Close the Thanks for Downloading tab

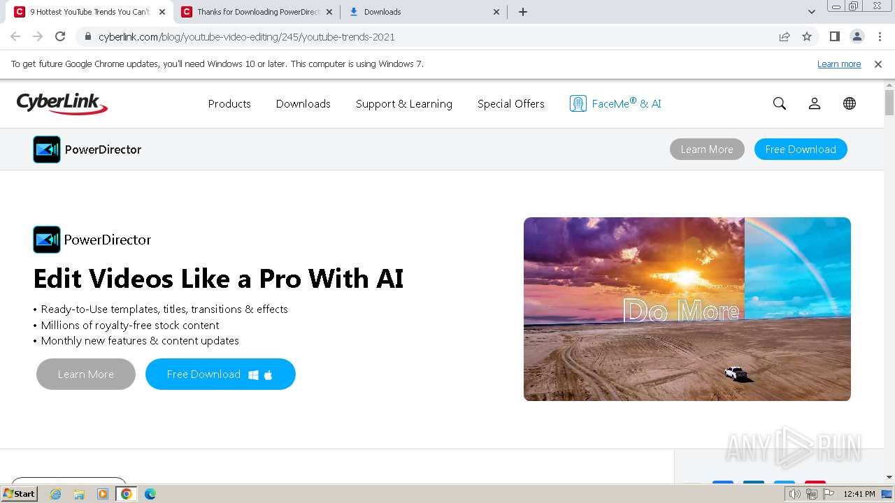(329, 12)
